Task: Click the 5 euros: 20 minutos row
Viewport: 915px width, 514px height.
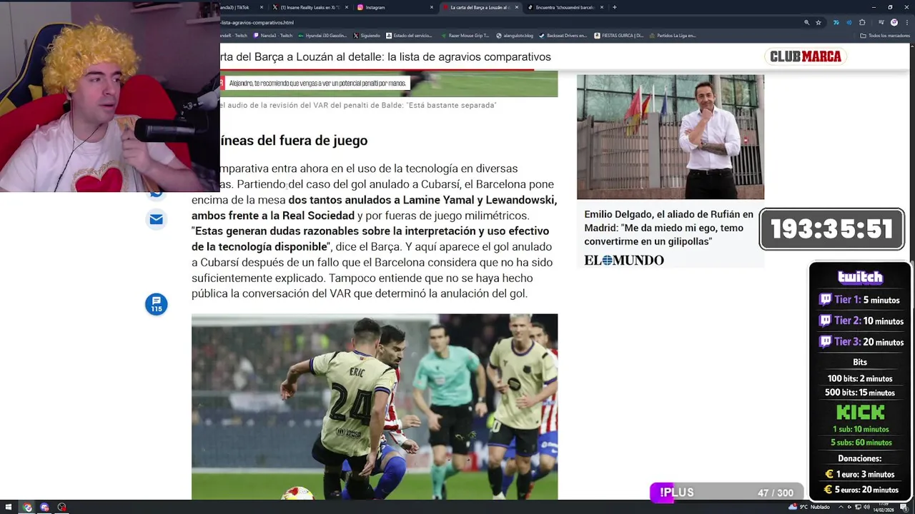Action: 861,490
